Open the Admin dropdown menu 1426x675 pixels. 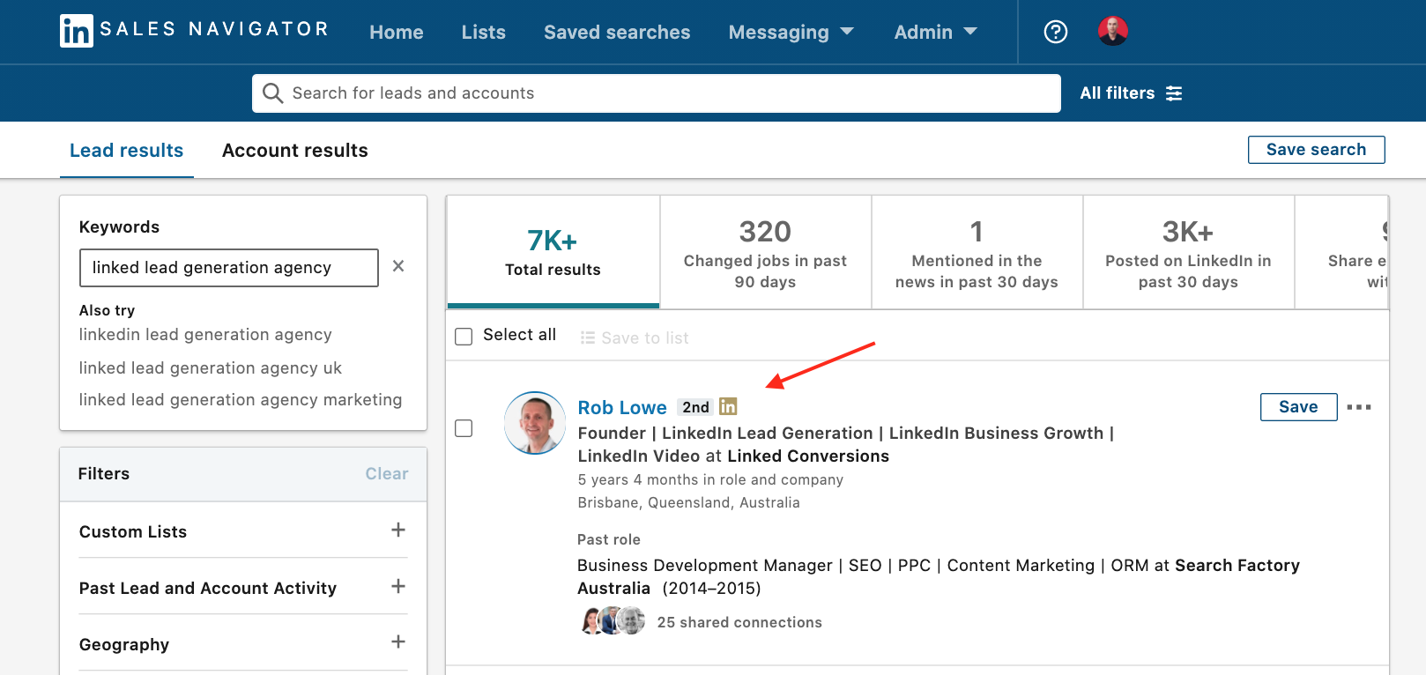click(x=935, y=32)
